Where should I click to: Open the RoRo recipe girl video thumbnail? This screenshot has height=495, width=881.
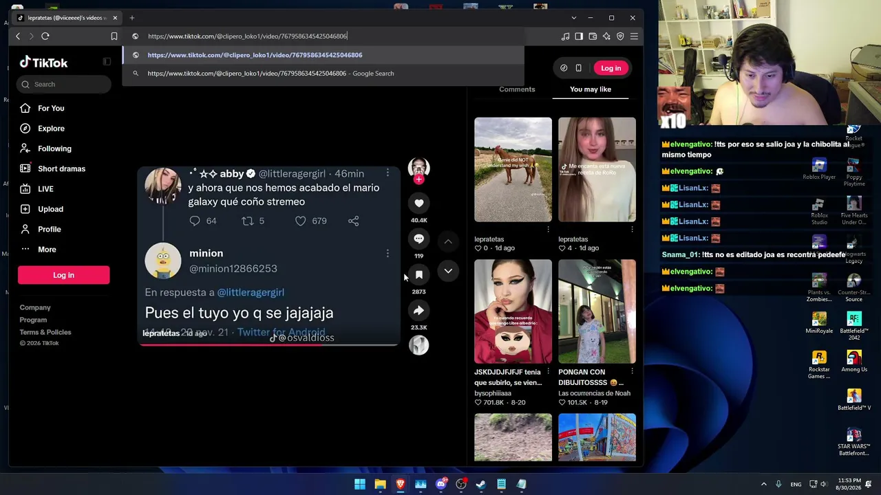coord(597,170)
